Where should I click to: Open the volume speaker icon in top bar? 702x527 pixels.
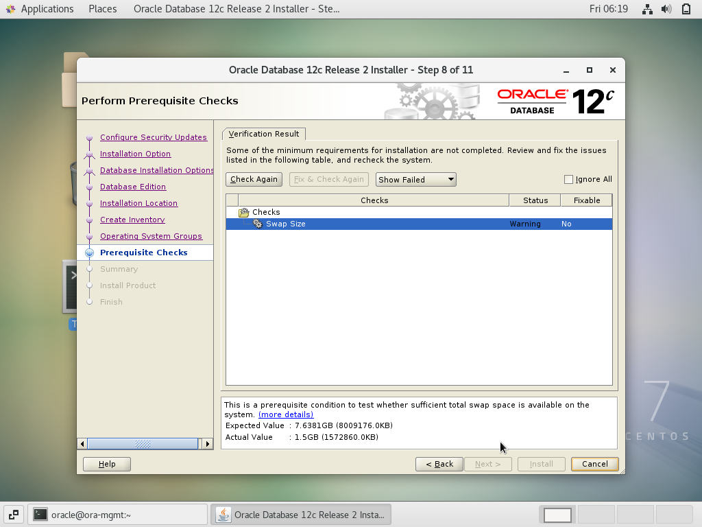tap(666, 9)
